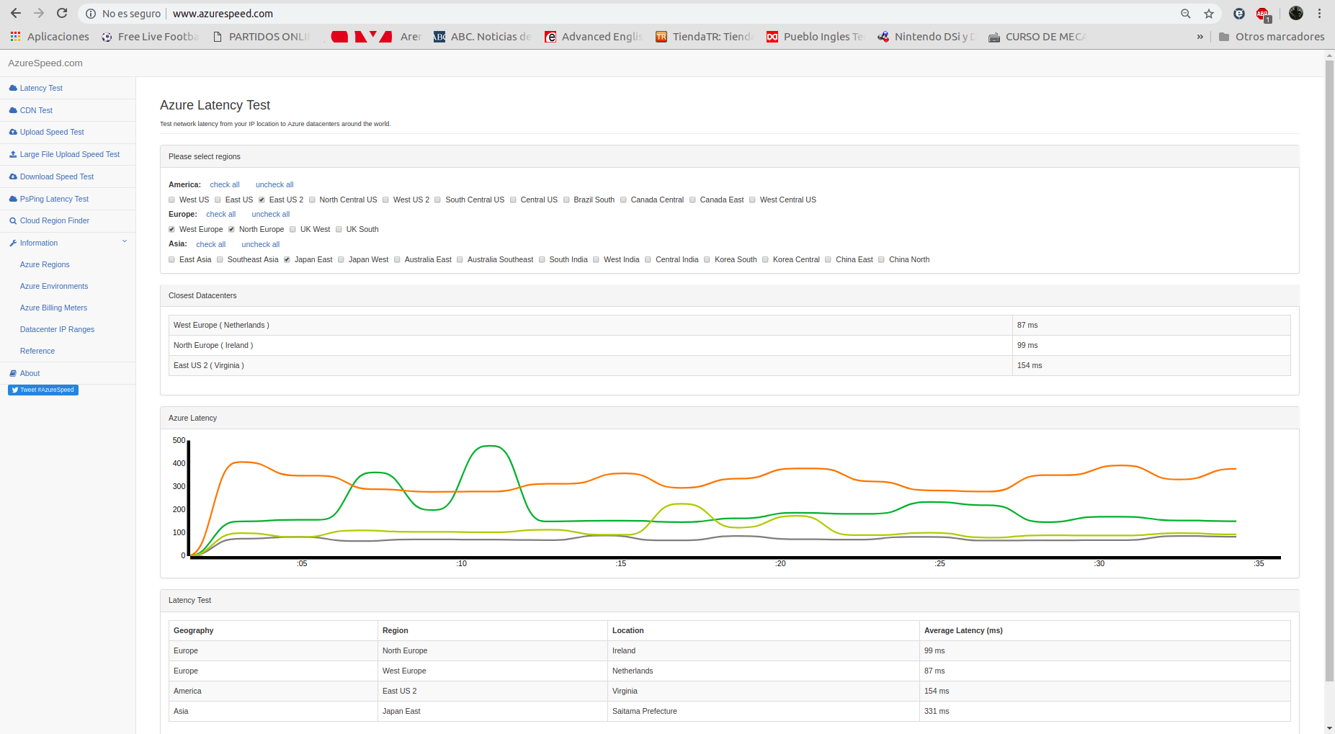This screenshot has width=1335, height=734.
Task: Enable the West US checkbox
Action: [x=171, y=200]
